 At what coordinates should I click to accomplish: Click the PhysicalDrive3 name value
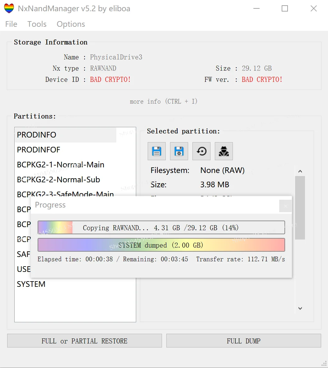click(x=116, y=57)
